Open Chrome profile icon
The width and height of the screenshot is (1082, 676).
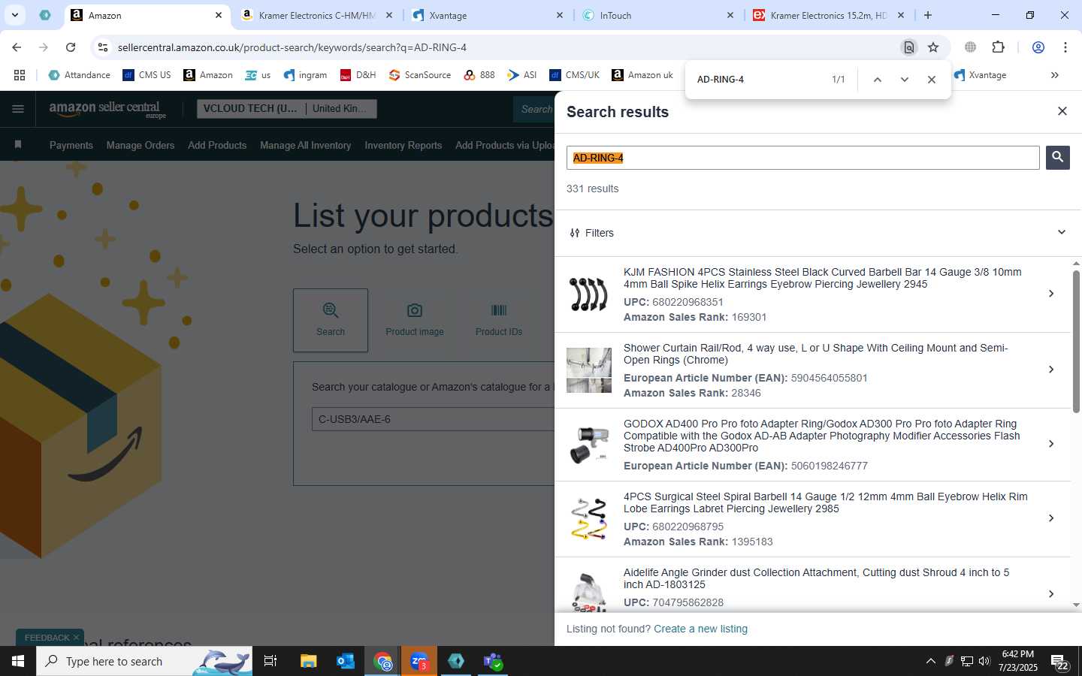click(x=1038, y=47)
